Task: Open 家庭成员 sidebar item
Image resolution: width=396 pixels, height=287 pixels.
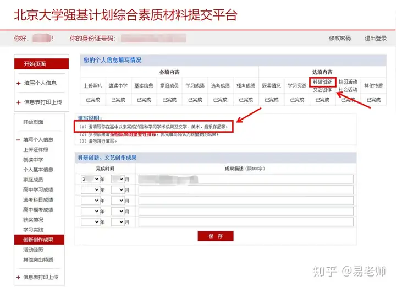Action: [33, 180]
